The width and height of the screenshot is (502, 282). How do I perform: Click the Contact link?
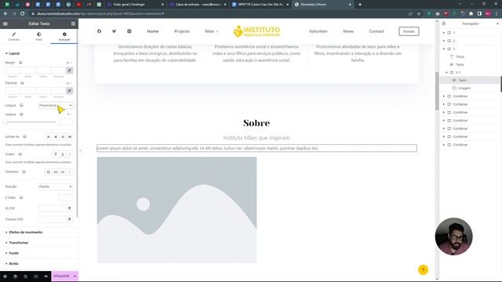coord(376,31)
